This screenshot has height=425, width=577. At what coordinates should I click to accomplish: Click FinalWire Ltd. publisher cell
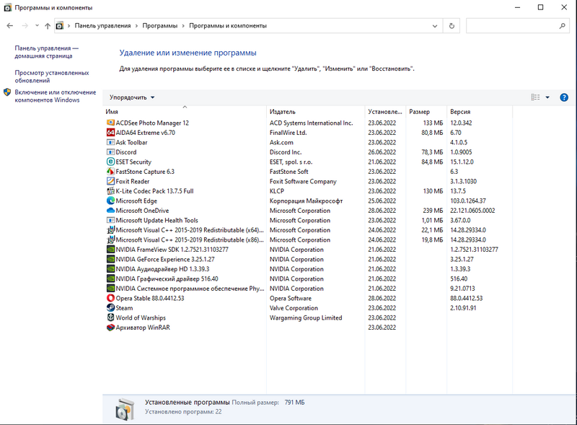(x=288, y=133)
